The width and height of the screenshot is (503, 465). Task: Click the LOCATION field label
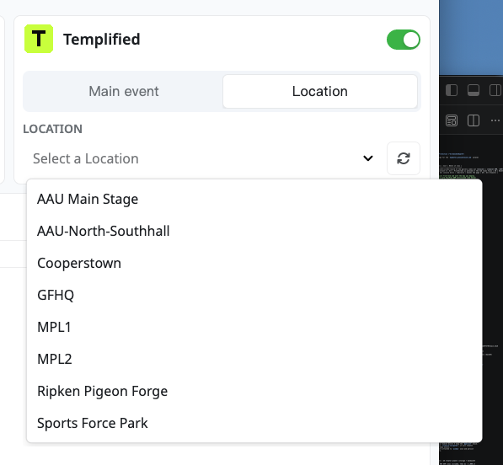click(x=52, y=129)
